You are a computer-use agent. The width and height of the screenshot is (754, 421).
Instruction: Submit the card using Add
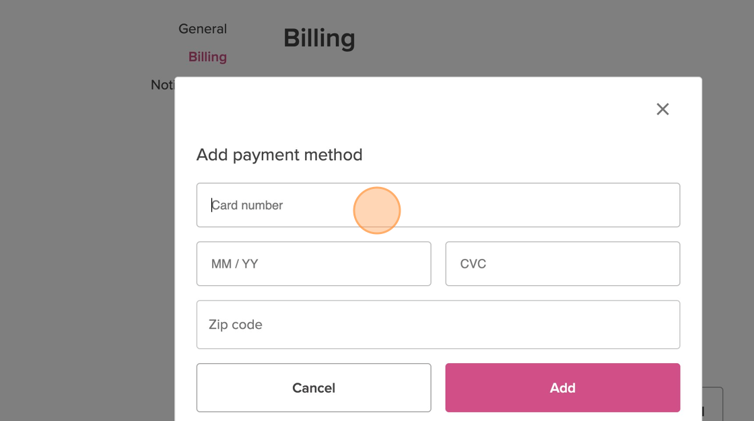562,388
